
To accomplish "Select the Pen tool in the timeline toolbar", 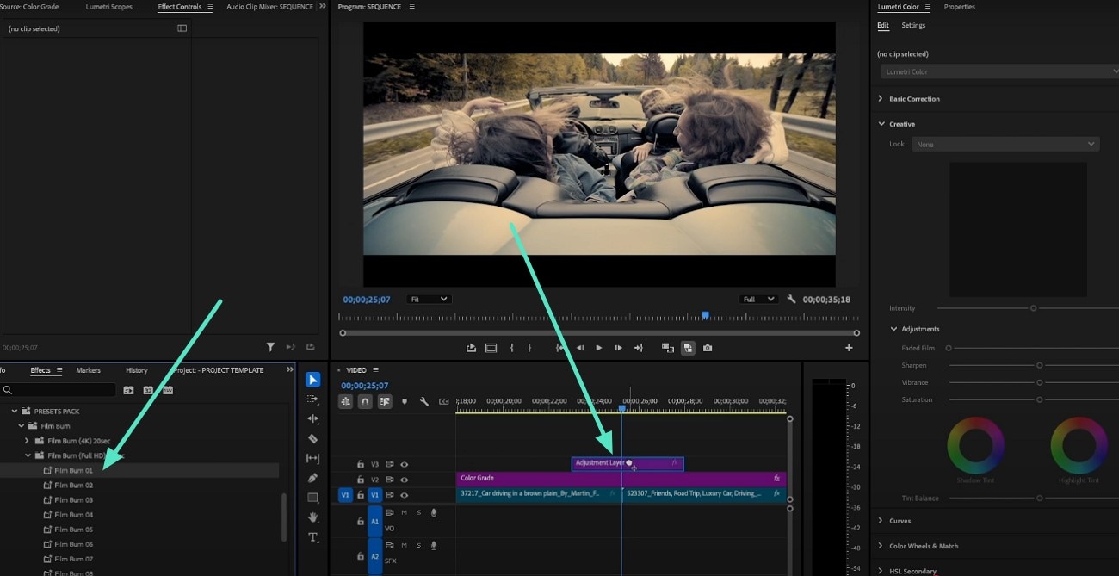I will pos(312,478).
